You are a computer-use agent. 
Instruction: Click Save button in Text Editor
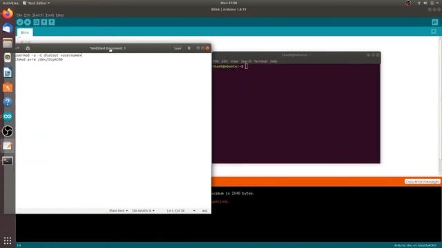pyautogui.click(x=177, y=48)
